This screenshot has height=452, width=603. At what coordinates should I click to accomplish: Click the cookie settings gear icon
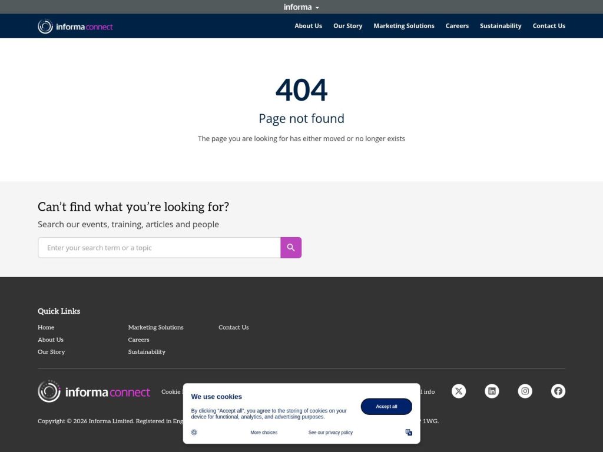click(194, 432)
